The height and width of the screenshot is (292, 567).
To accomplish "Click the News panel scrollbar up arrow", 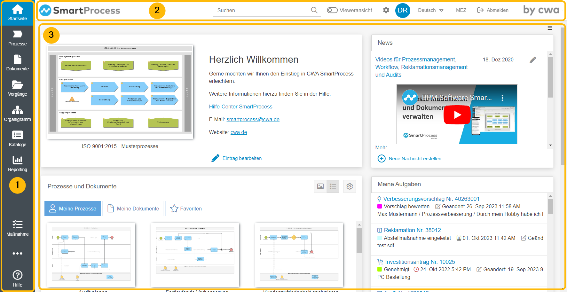I will (x=550, y=54).
